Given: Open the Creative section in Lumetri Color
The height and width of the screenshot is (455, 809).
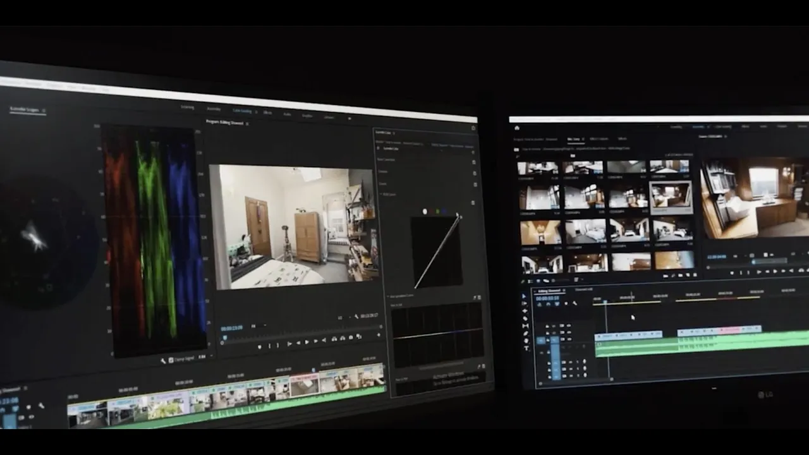Looking at the screenshot, I should coord(383,171).
